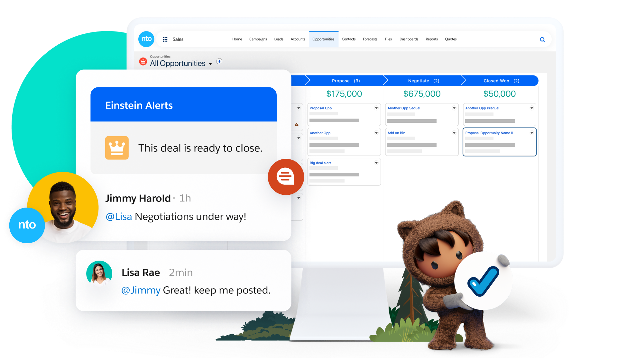This screenshot has height=358, width=636.
Task: Click the @Jimmy mention
Action: click(141, 290)
